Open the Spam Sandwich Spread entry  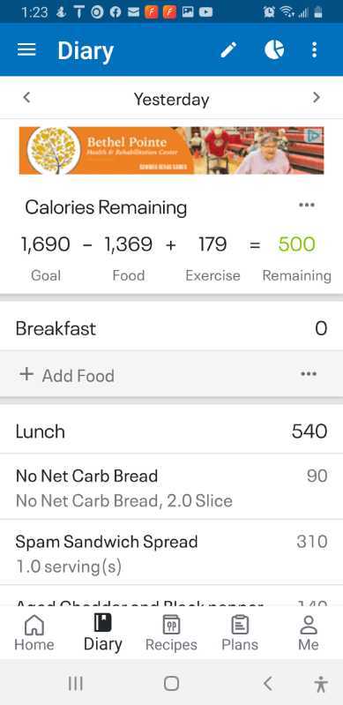171,552
